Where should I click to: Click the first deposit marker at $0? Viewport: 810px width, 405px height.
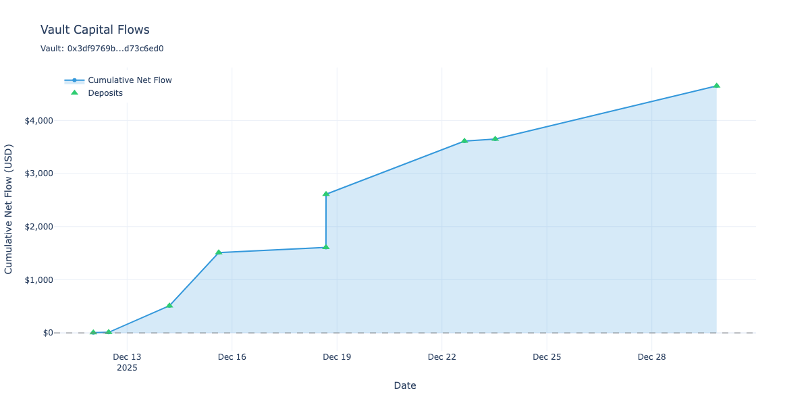coord(93,332)
